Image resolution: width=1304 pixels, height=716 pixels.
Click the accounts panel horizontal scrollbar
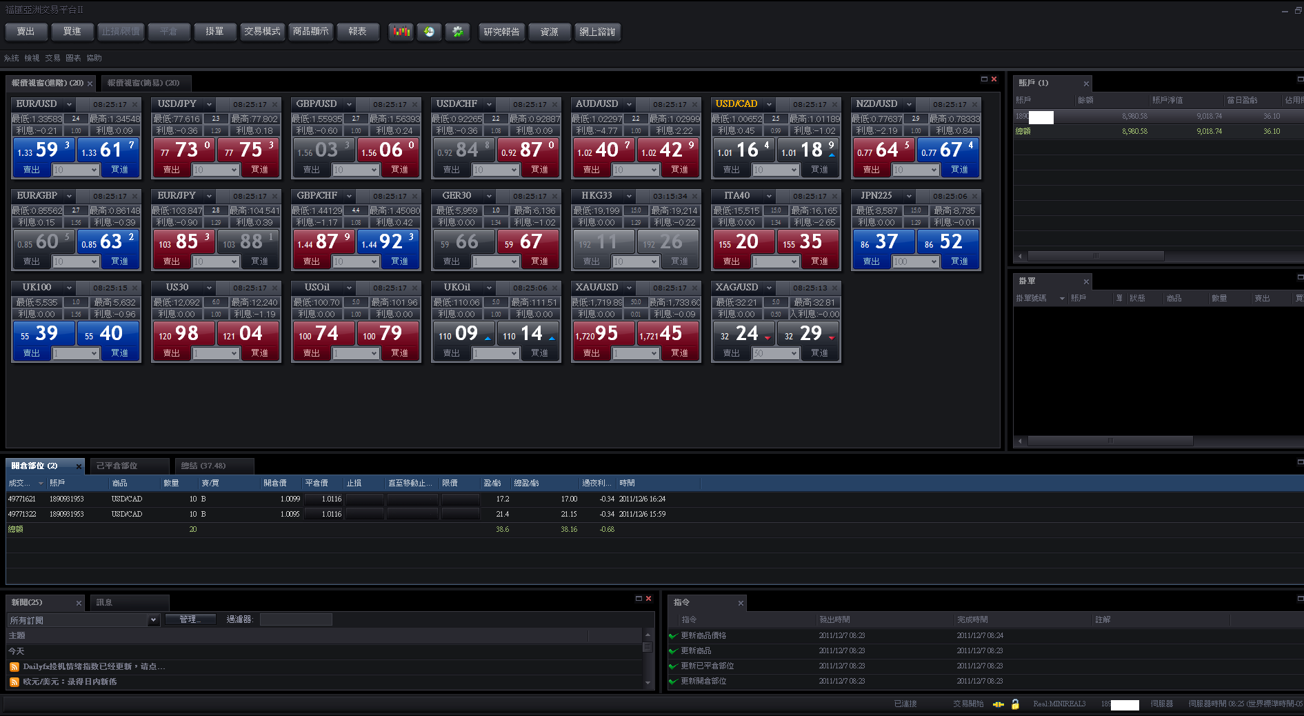(1096, 256)
